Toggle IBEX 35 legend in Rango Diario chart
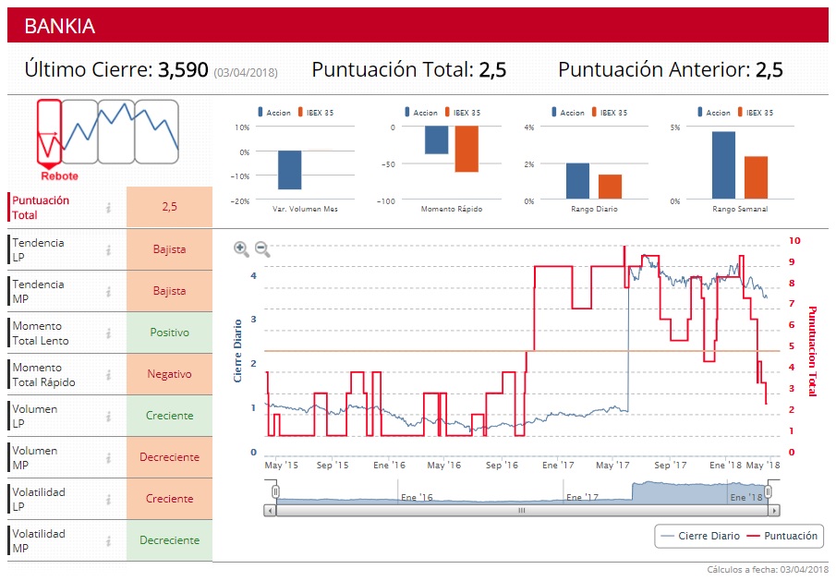This screenshot has width=836, height=581. pos(610,113)
